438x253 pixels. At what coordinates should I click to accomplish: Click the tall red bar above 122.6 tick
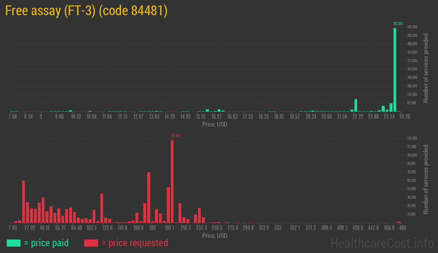[x=102, y=208]
